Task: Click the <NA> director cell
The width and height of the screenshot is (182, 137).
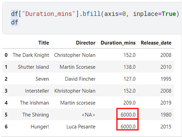Action: point(88,115)
